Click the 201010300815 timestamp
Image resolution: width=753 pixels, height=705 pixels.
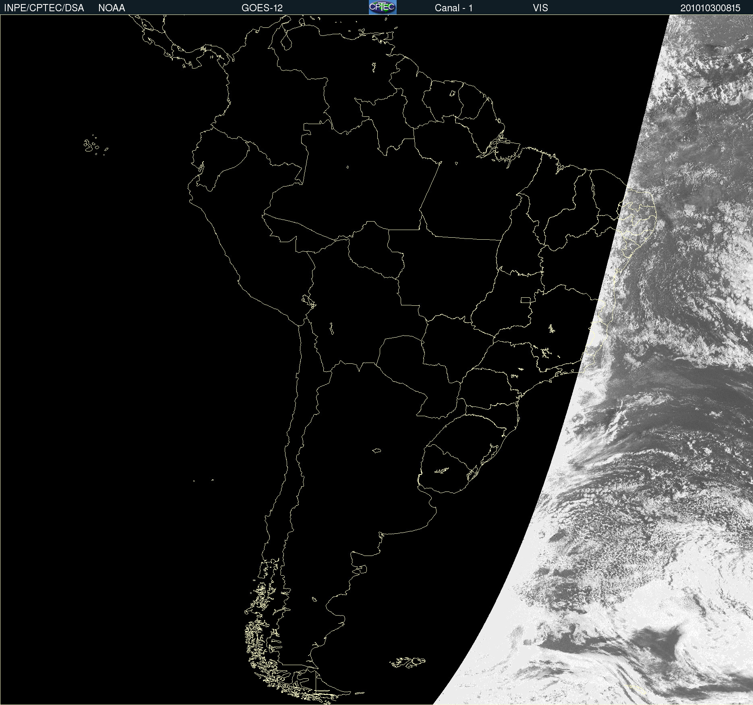(710, 8)
